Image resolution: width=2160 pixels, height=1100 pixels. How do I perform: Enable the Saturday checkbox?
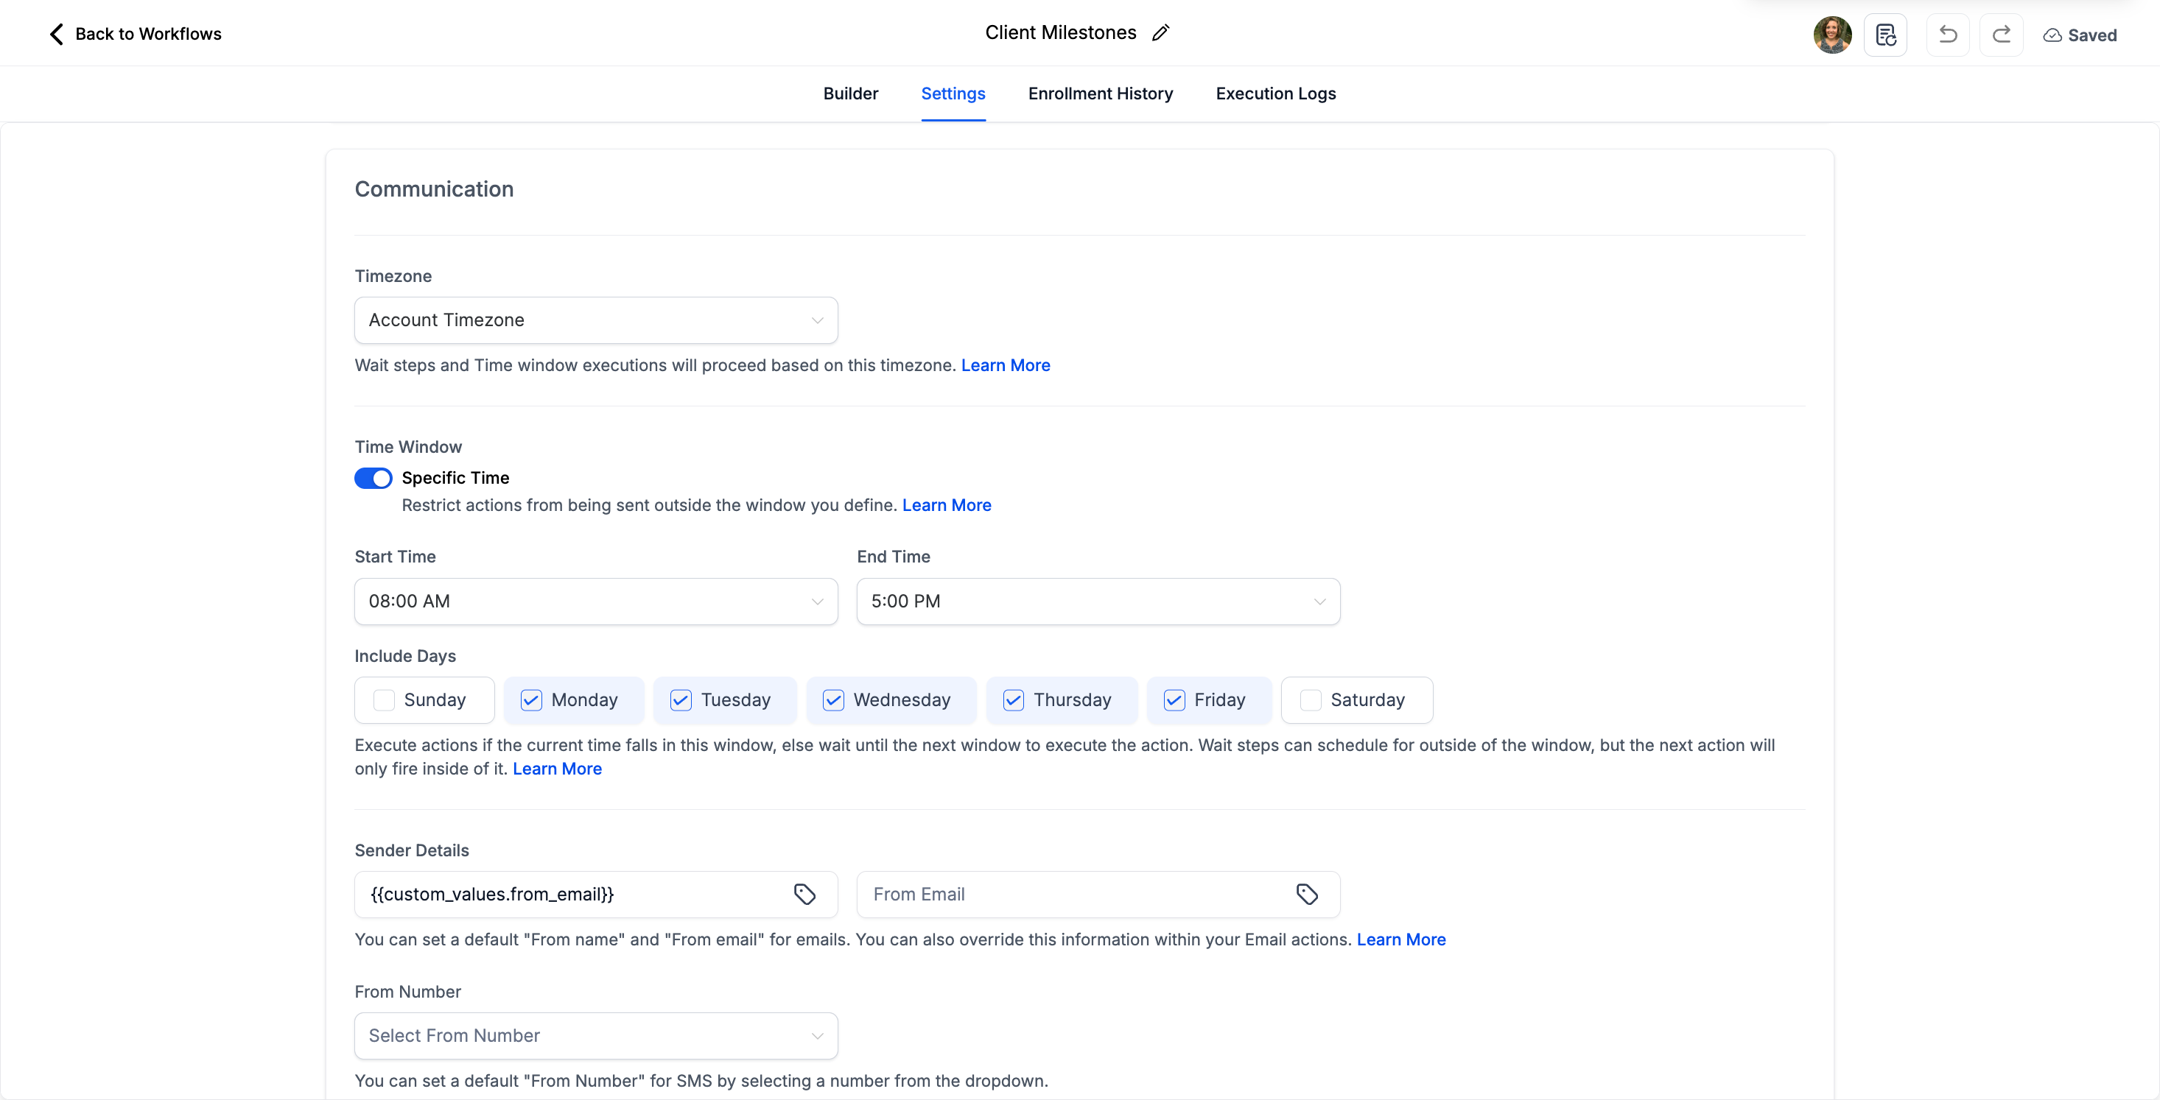click(x=1310, y=699)
